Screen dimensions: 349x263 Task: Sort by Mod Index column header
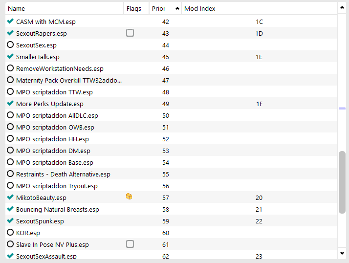[259, 8]
